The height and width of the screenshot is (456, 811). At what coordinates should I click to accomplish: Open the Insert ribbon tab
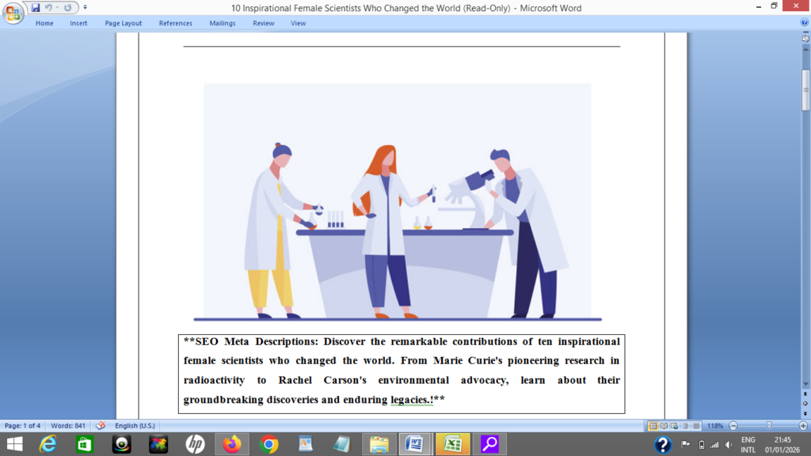pos(78,23)
